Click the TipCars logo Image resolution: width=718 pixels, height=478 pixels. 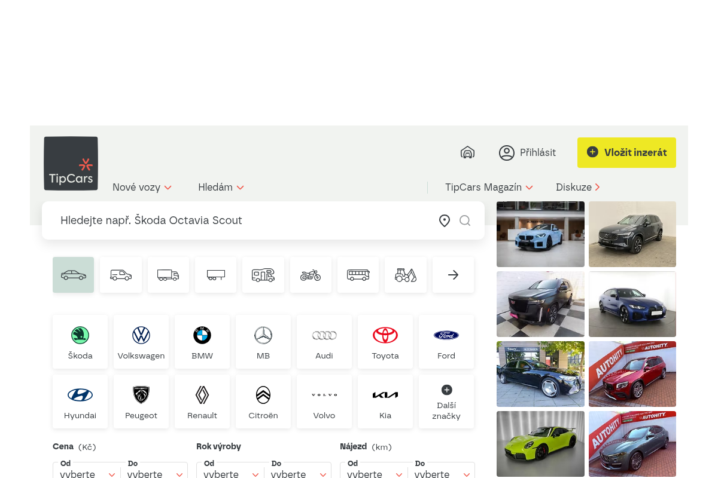71,163
